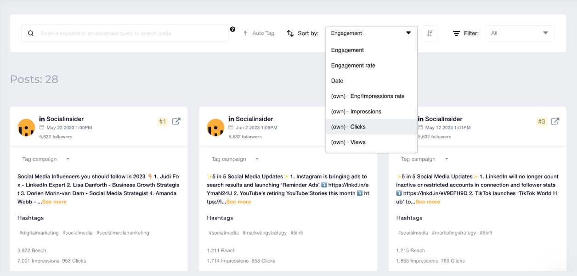Choose (own) · Clicks sort option

coord(371,127)
